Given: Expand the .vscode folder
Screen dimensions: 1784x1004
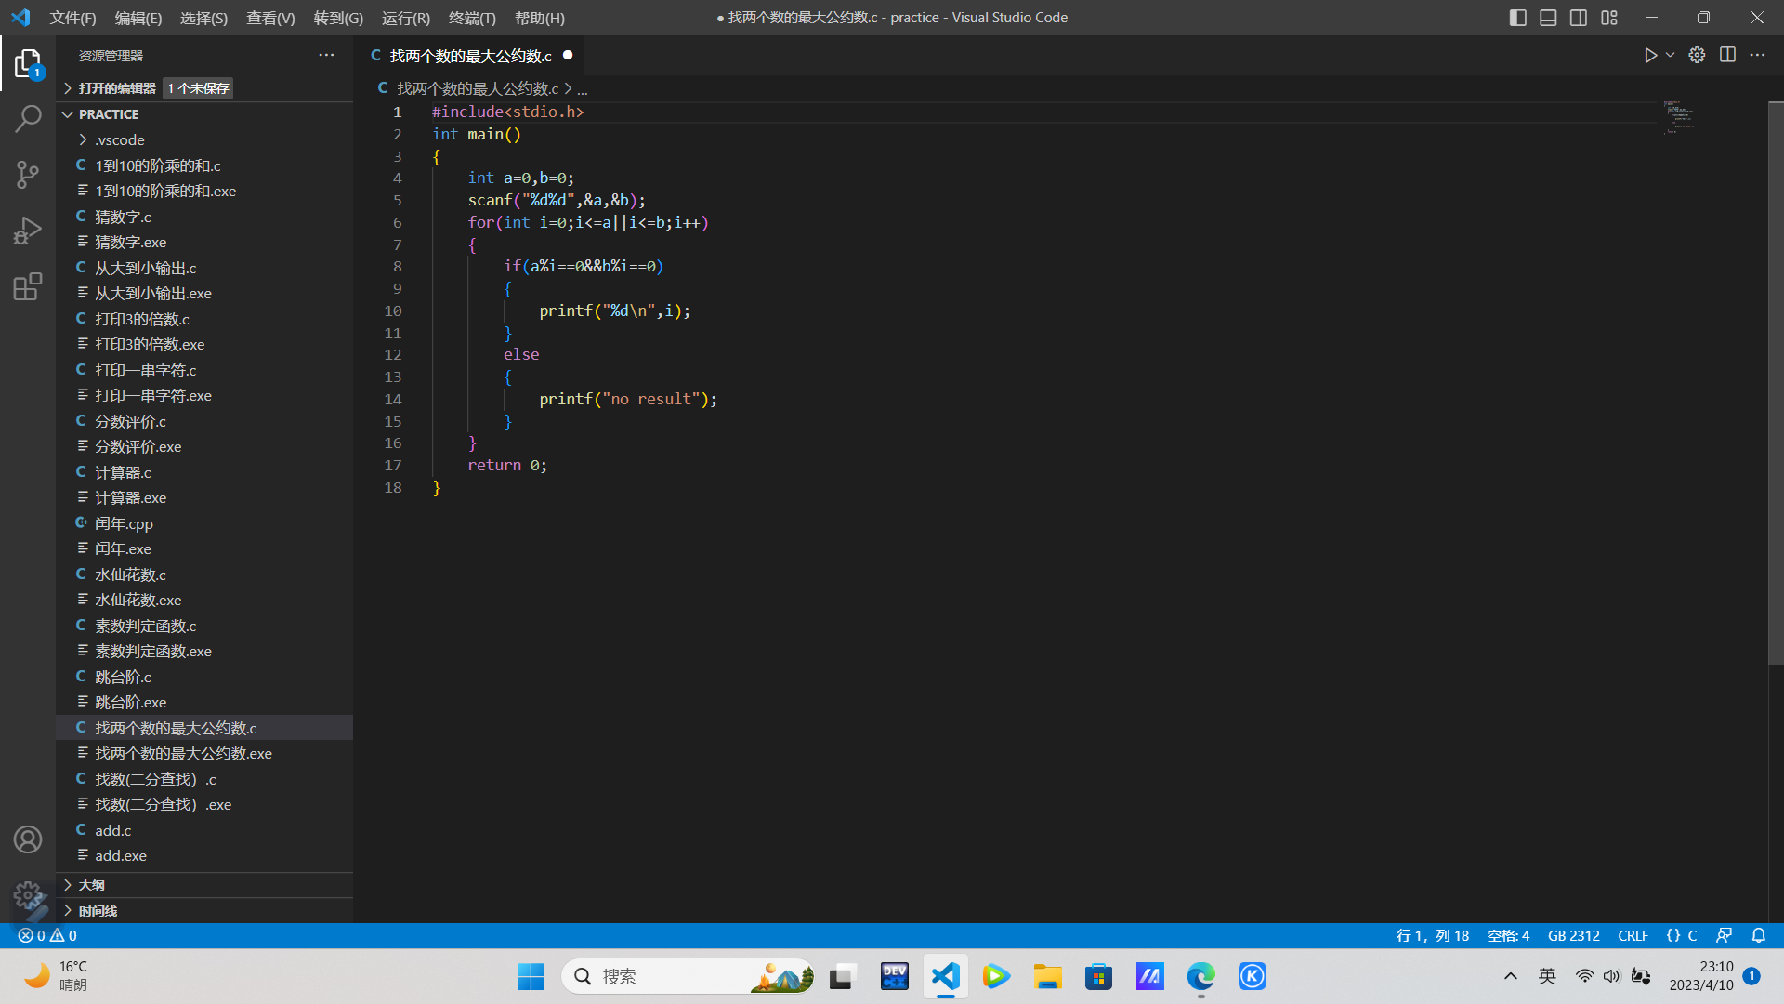Looking at the screenshot, I should point(119,139).
